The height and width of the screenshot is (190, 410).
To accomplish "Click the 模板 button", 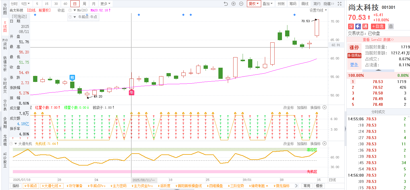I will click(319, 186).
